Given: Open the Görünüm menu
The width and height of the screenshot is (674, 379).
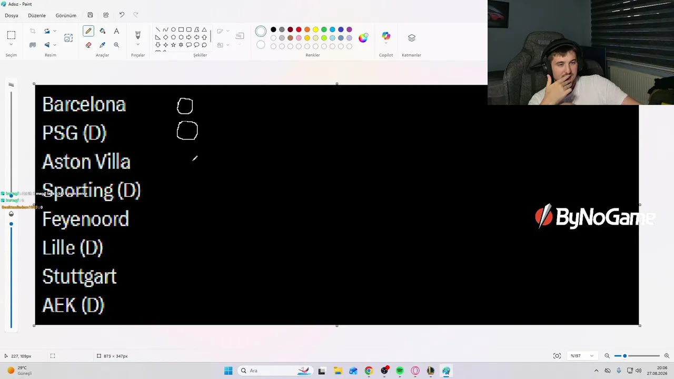Looking at the screenshot, I should click(x=66, y=15).
